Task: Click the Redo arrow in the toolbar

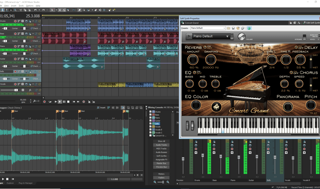Action: 43,10
